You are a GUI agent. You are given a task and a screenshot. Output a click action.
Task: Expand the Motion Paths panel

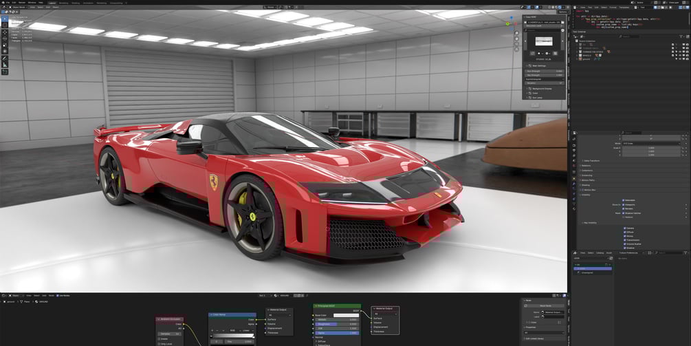pos(589,180)
